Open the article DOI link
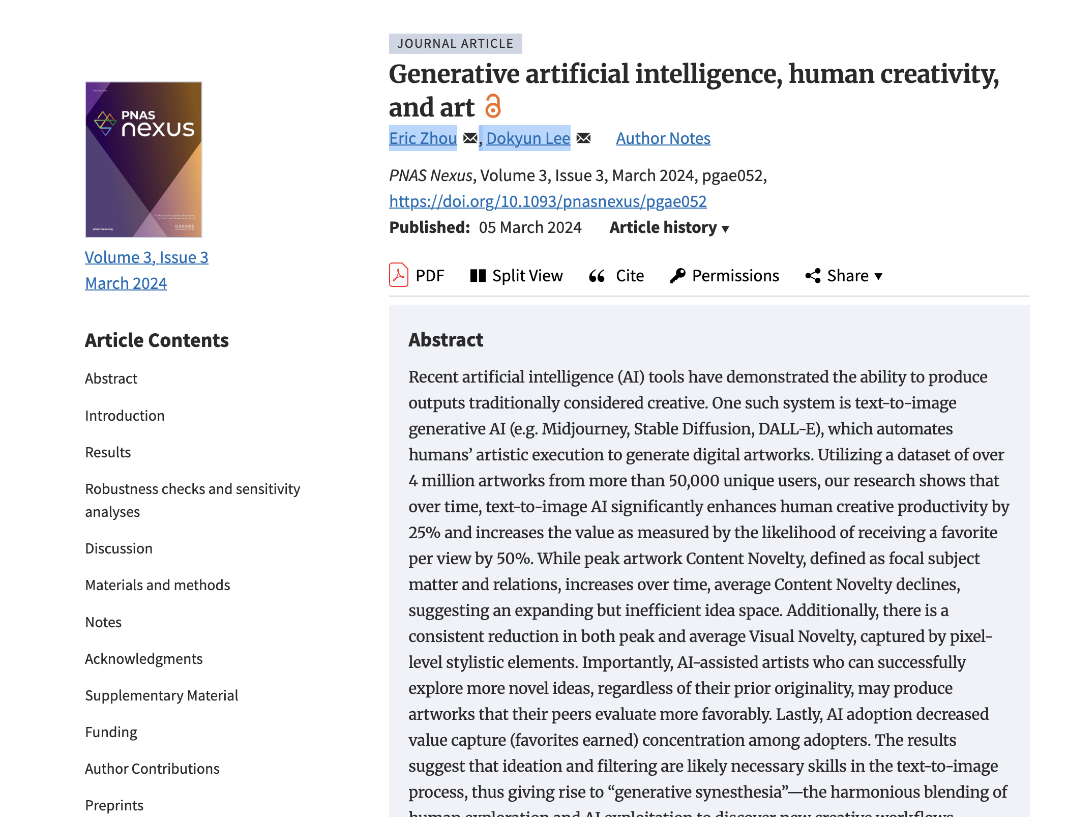The image size is (1067, 817). coord(548,201)
